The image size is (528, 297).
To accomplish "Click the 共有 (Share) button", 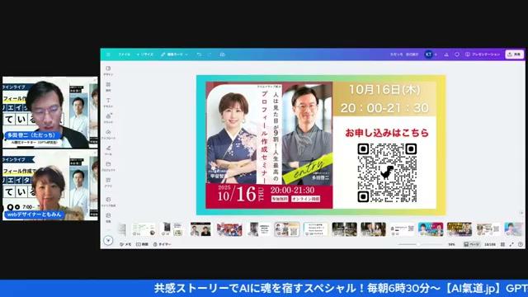I will tap(514, 54).
